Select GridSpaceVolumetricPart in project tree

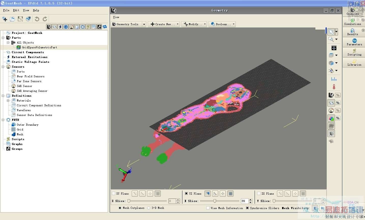point(39,47)
